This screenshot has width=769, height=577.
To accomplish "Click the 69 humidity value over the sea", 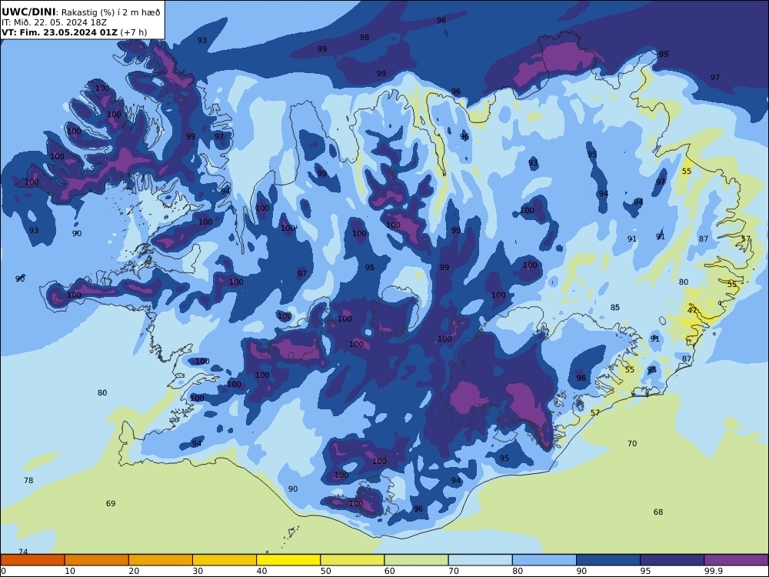I will click(111, 503).
